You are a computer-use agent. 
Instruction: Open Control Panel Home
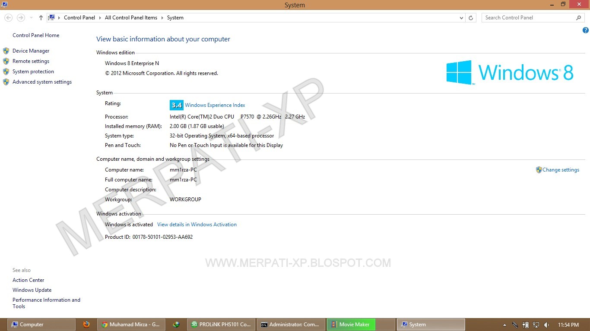36,35
